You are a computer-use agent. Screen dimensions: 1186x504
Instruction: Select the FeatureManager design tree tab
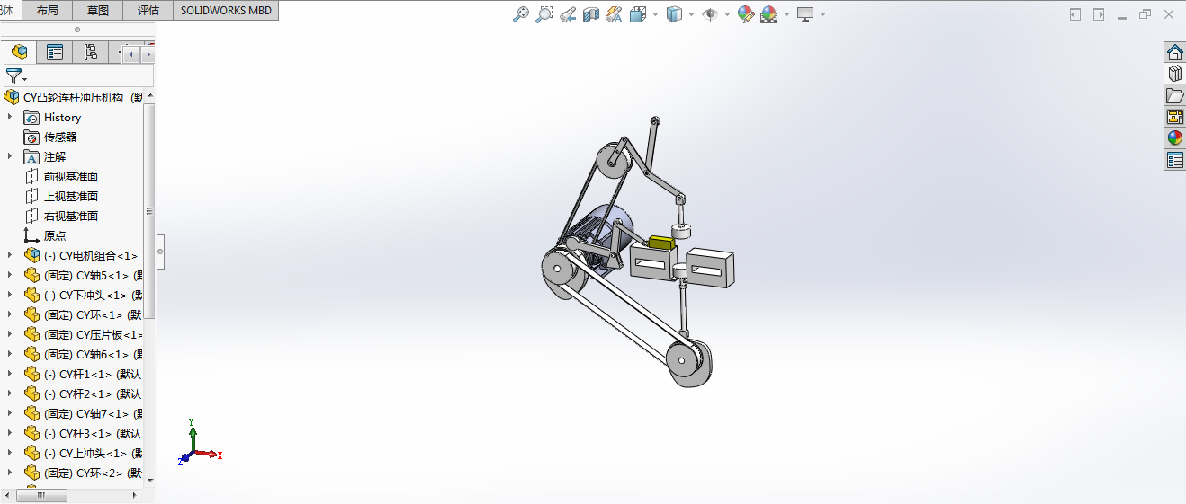[x=19, y=52]
